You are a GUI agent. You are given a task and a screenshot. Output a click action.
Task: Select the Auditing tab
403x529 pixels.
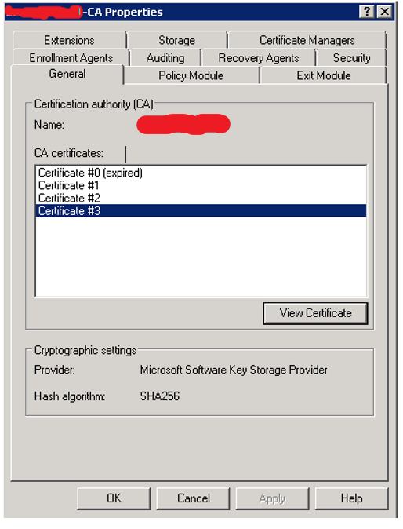point(165,58)
